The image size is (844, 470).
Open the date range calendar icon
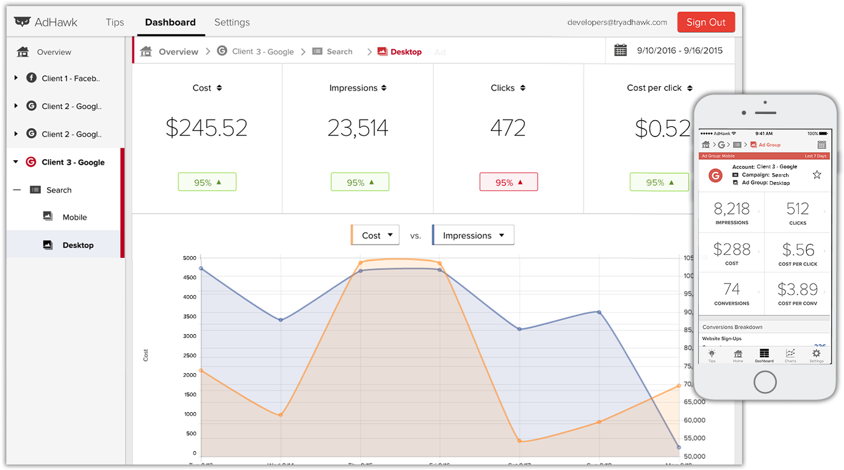pos(621,50)
